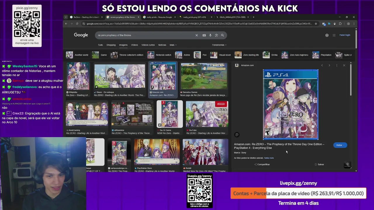Screen dimensions: 374x210
Task: Filter images by Zero kara hajimeru chip
Action: click(295, 55)
